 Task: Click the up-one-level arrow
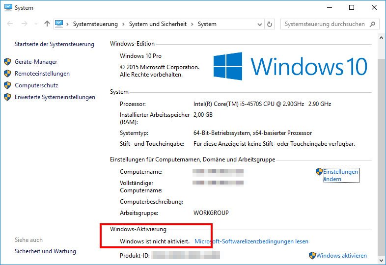pos(47,24)
